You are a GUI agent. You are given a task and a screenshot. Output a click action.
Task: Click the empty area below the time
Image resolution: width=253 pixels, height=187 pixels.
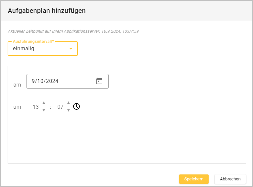pyautogui.click(x=126, y=139)
